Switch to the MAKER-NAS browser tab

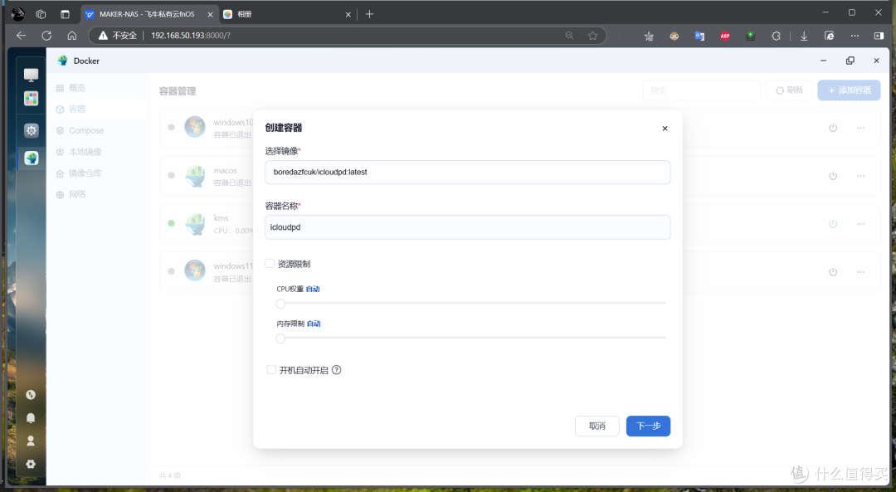(149, 14)
